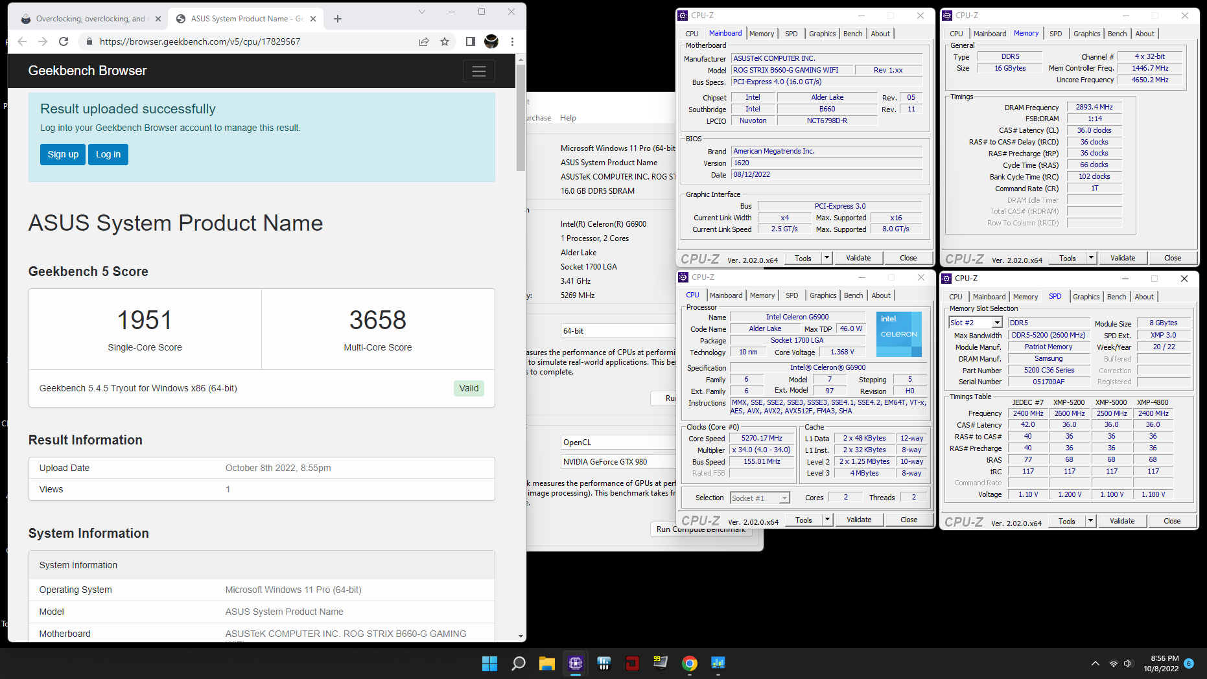Click the CPU-Z icon in Mainboard window title

pyautogui.click(x=683, y=16)
